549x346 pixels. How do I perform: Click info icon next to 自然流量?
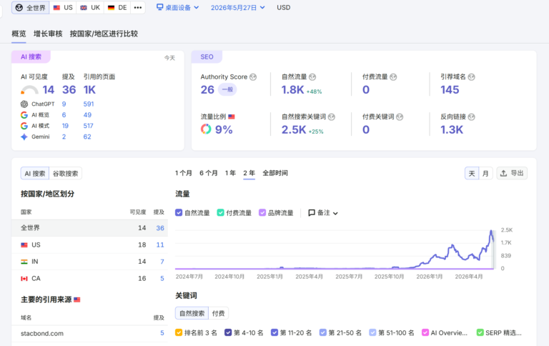coord(312,77)
